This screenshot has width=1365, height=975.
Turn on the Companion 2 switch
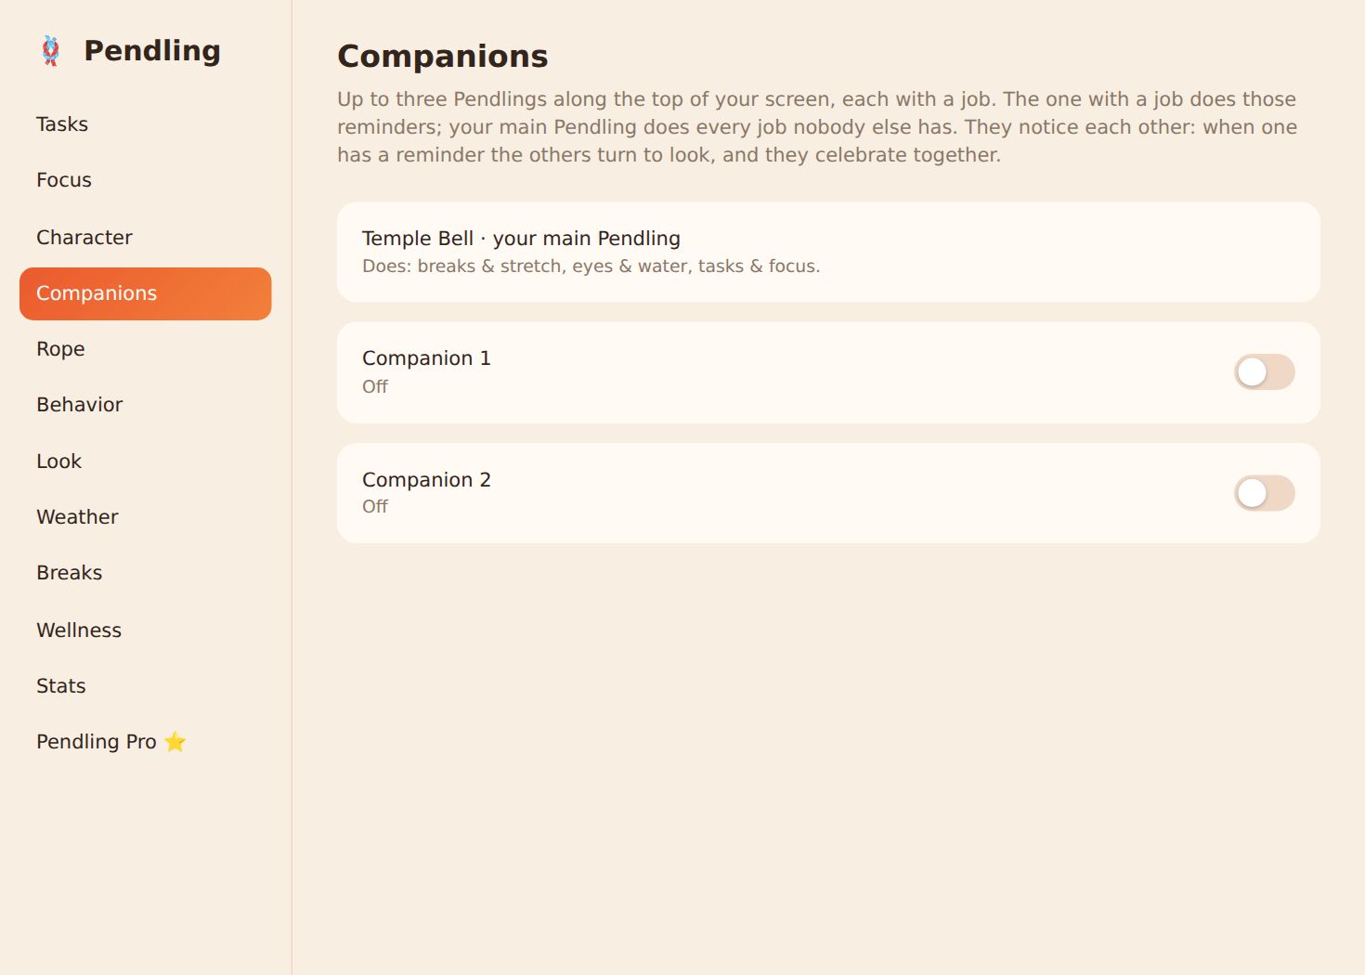point(1264,493)
